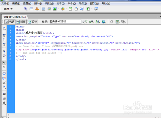
Task: Click horizontal scrollbar left arrow
Action: [8, 115]
